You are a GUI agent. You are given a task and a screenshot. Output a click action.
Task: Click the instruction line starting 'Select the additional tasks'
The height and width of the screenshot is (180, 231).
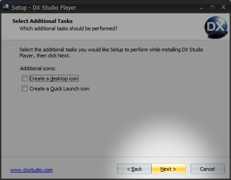pyautogui.click(x=111, y=50)
